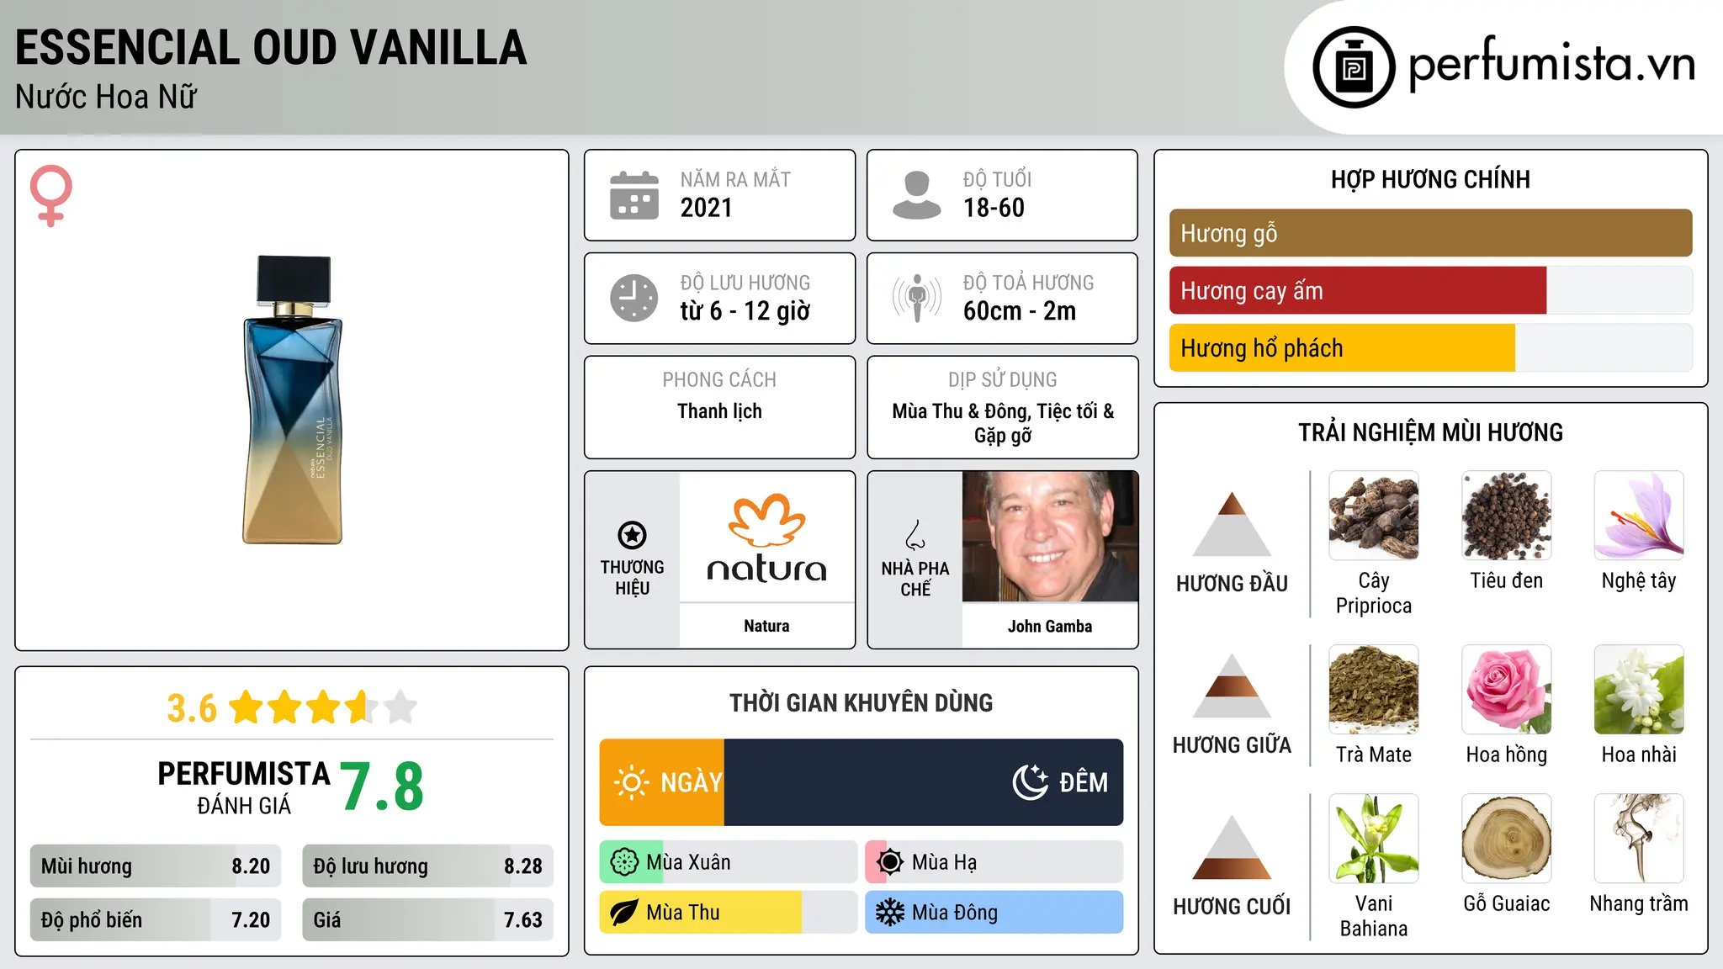Click the age range 18-60

994,208
